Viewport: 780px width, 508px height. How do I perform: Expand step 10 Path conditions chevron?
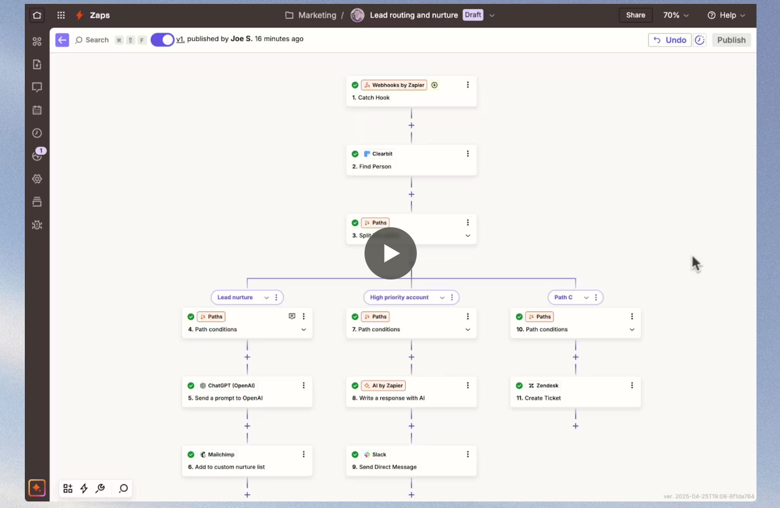point(632,330)
